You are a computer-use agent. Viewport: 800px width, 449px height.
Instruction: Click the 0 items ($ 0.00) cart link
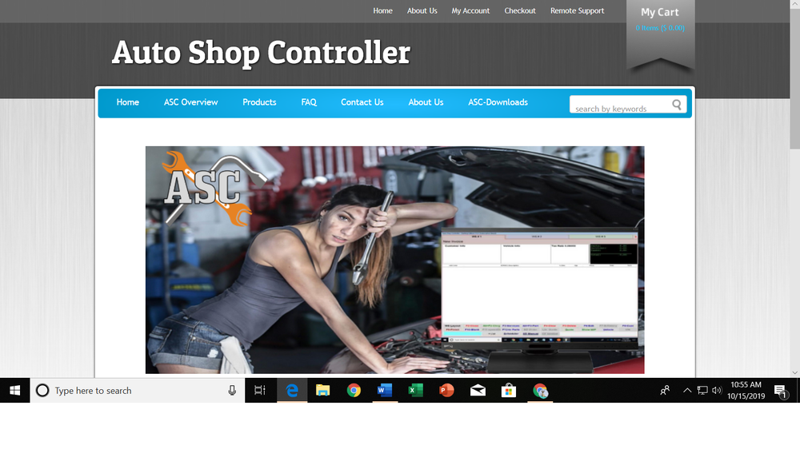[x=660, y=28]
